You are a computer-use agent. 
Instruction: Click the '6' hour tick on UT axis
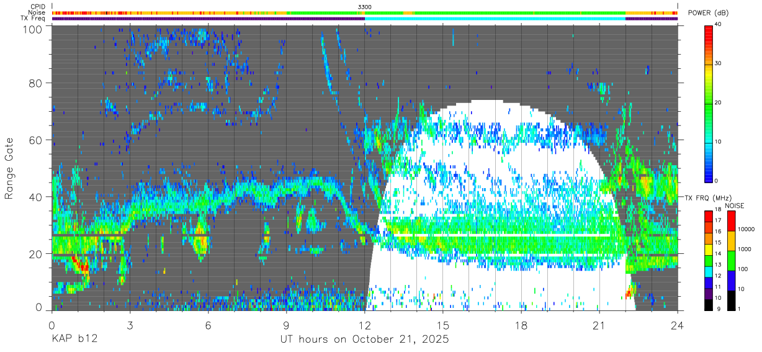(208, 325)
